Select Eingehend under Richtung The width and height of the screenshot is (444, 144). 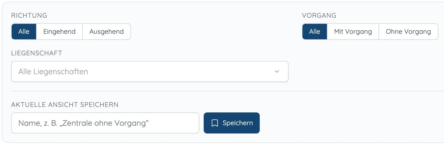click(59, 32)
